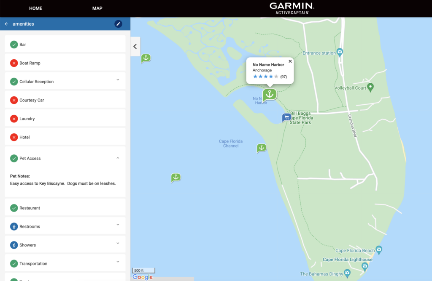Collapse the Pet Access section
This screenshot has height=281, width=432.
click(x=118, y=158)
